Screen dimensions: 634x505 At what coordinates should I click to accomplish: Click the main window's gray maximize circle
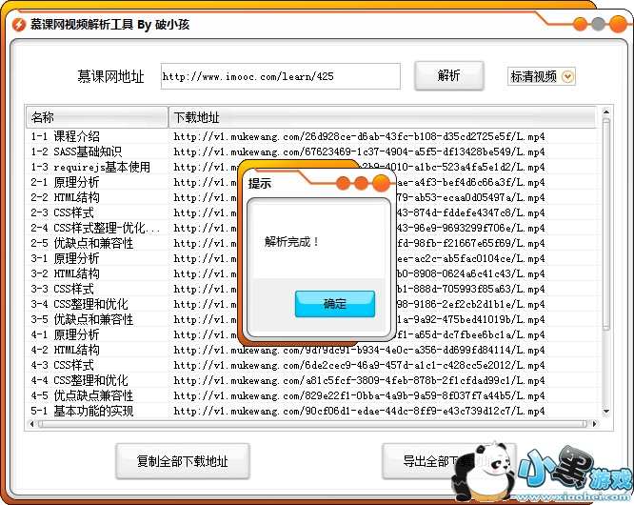pyautogui.click(x=598, y=24)
